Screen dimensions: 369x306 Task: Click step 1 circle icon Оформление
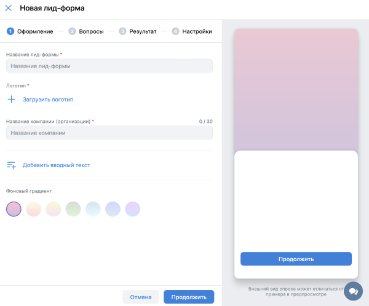[x=10, y=31]
